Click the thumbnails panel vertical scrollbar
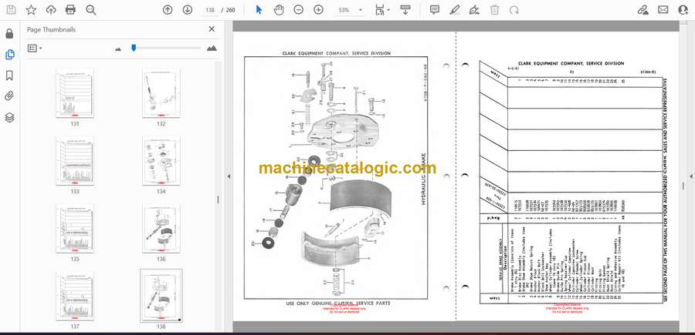 218,199
